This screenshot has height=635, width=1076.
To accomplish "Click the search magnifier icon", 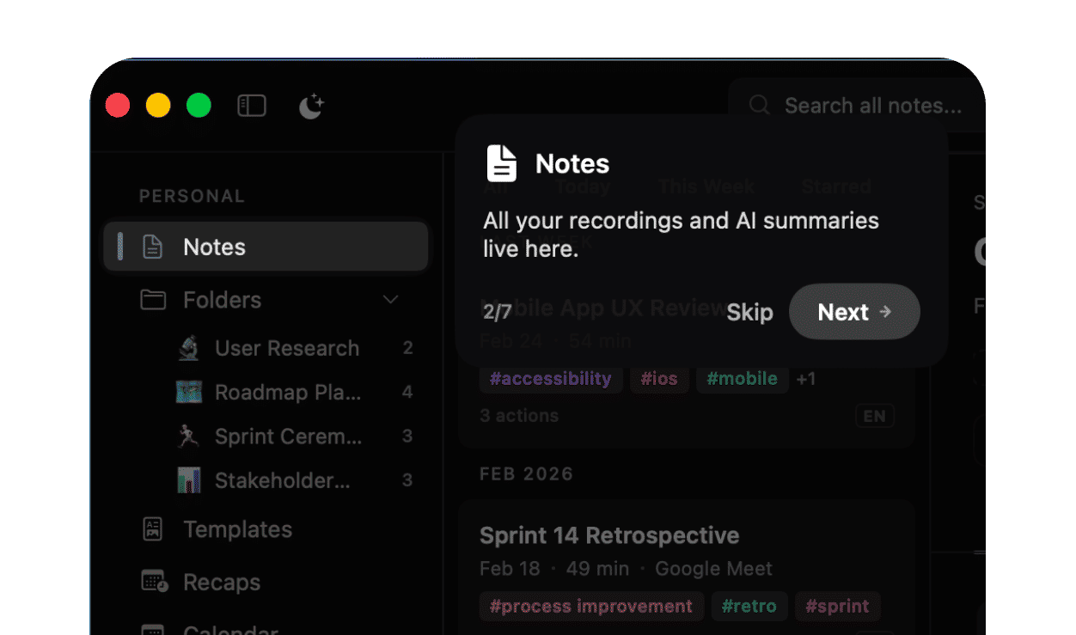I will coord(759,106).
